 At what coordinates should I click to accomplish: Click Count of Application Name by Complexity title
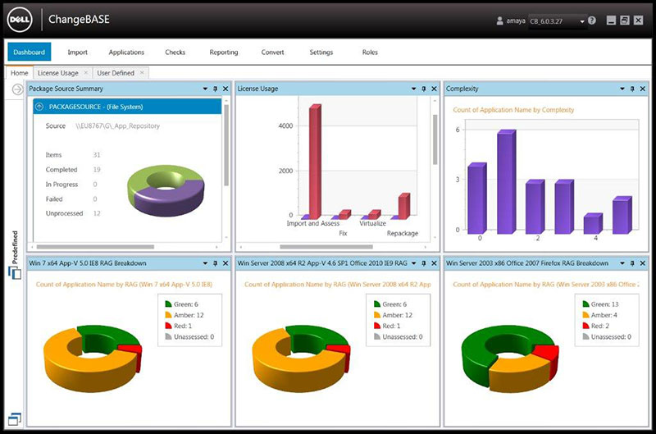pyautogui.click(x=513, y=110)
